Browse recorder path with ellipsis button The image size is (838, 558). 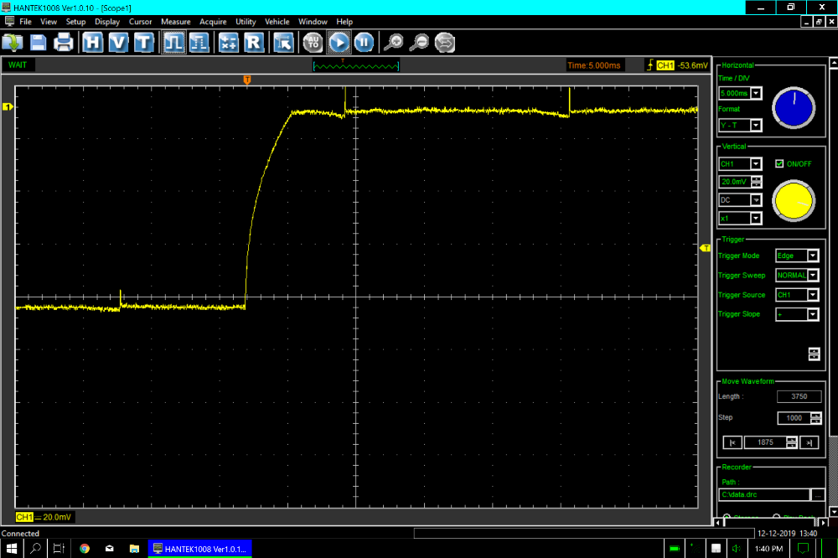tap(818, 495)
